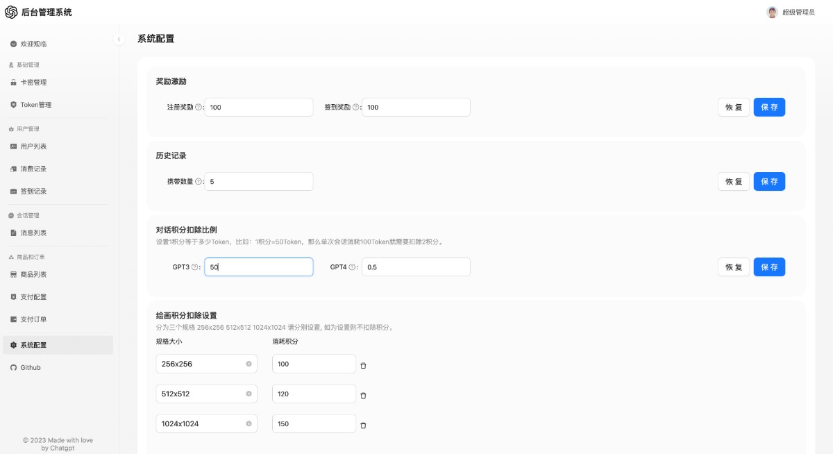Click the GPT4 ratio input field

(416, 267)
